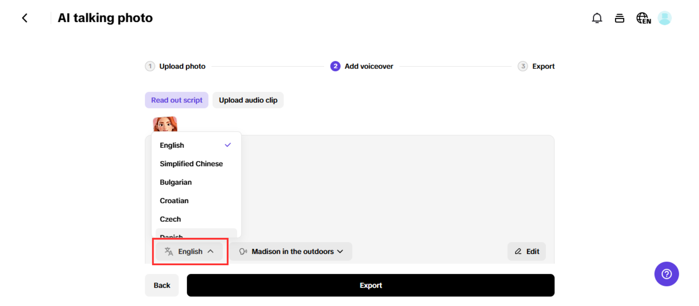Open the help question mark button
699x306 pixels.
pos(666,274)
